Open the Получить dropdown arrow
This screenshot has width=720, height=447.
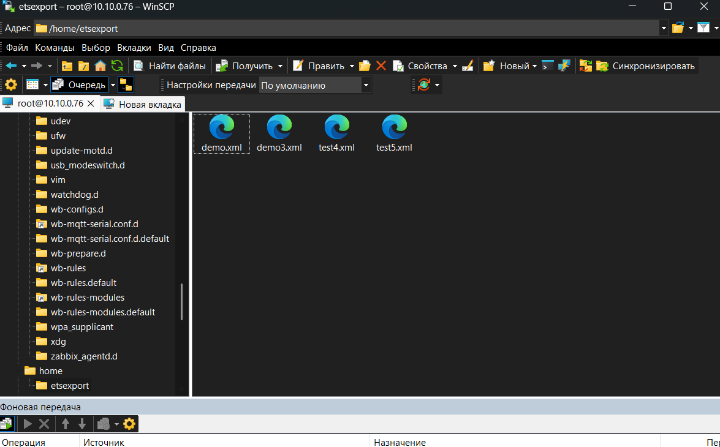coord(280,66)
